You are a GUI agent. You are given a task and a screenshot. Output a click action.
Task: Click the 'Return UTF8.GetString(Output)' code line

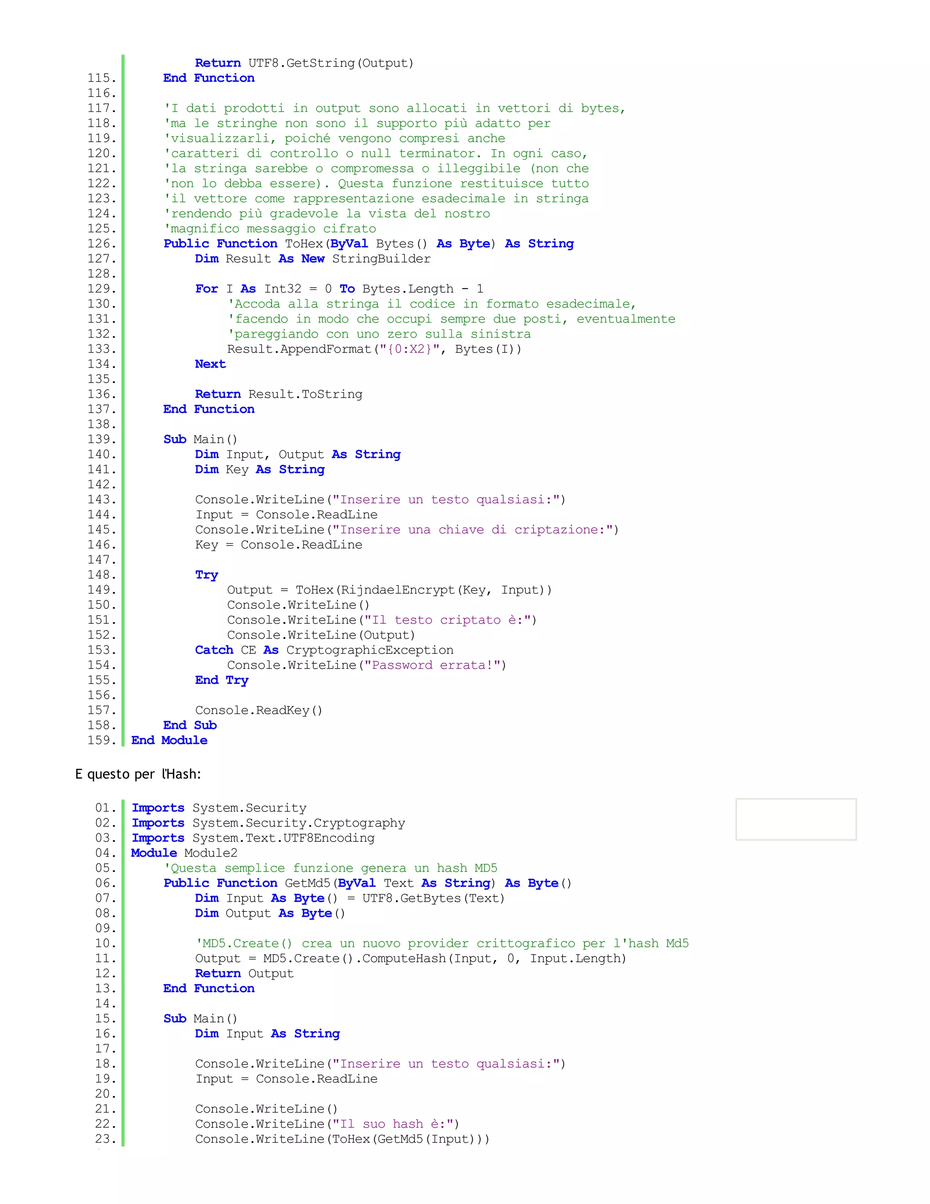tap(304, 63)
